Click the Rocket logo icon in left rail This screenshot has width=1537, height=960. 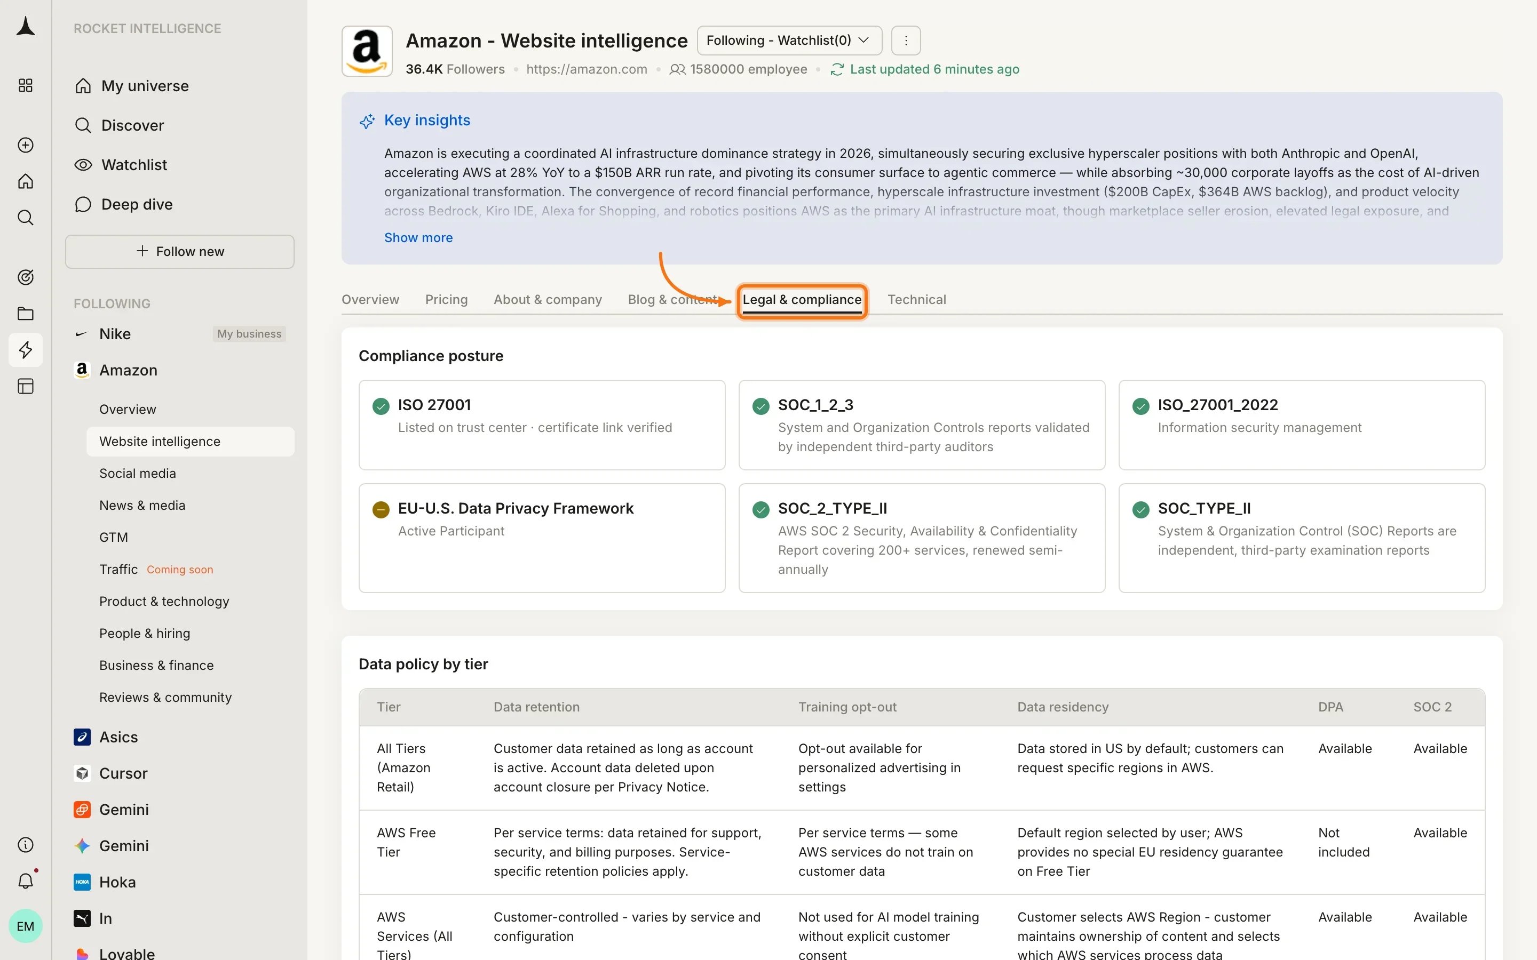(x=26, y=27)
